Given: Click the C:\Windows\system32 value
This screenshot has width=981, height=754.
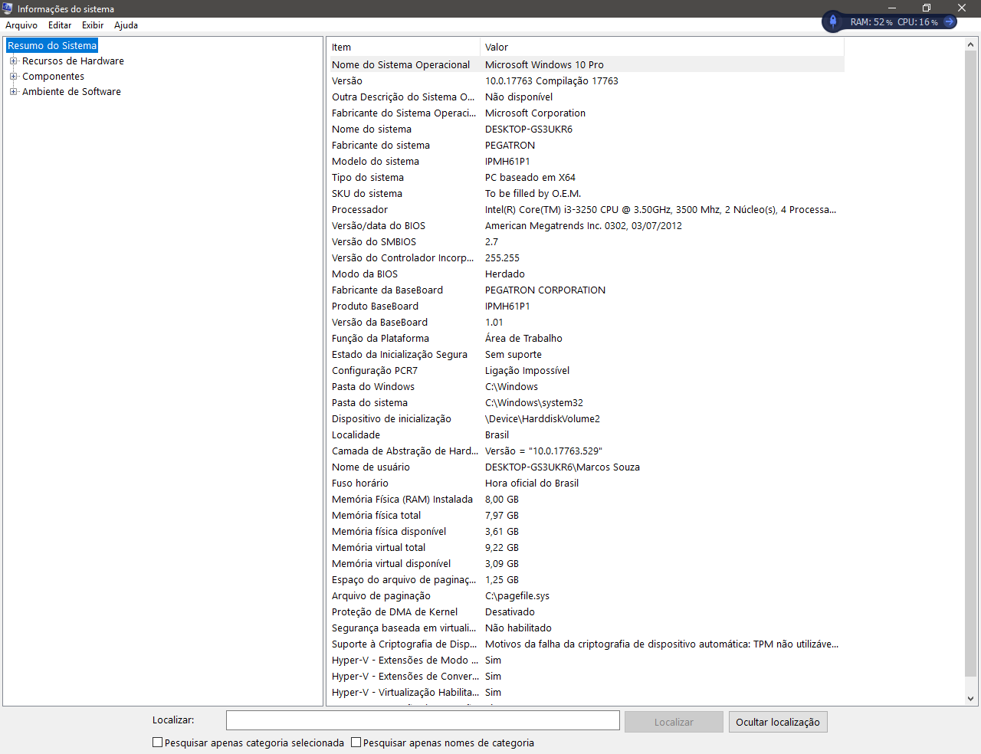Looking at the screenshot, I should 534,402.
